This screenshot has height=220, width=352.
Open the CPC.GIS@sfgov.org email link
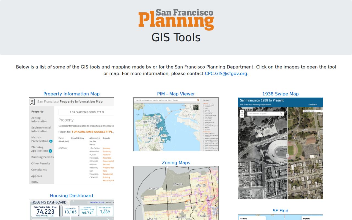click(x=226, y=74)
